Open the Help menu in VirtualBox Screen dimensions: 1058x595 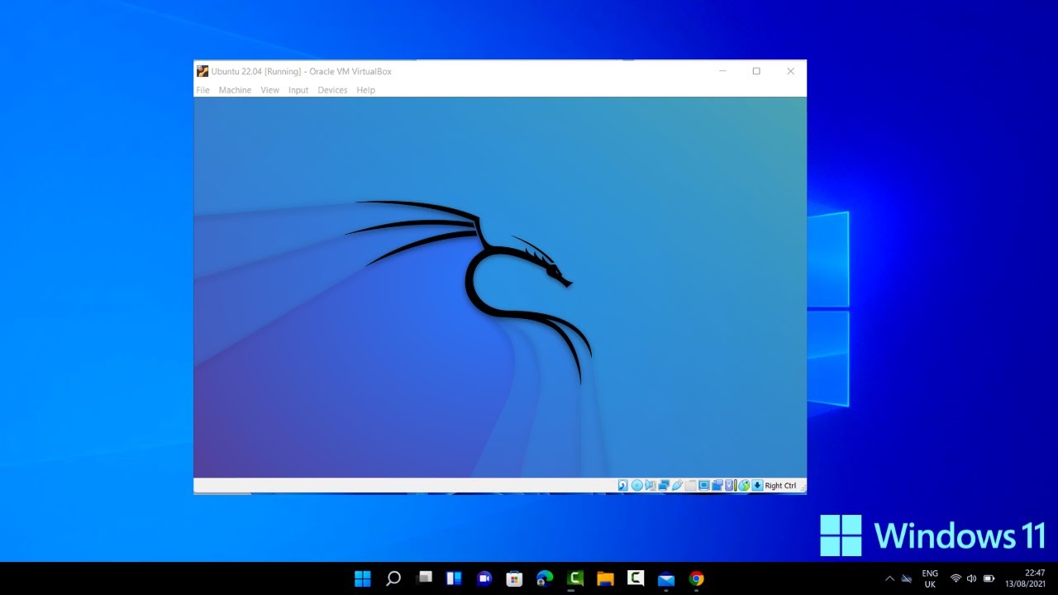(x=365, y=90)
